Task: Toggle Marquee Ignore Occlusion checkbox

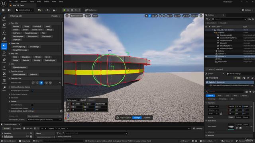Action: pyautogui.click(x=32, y=91)
